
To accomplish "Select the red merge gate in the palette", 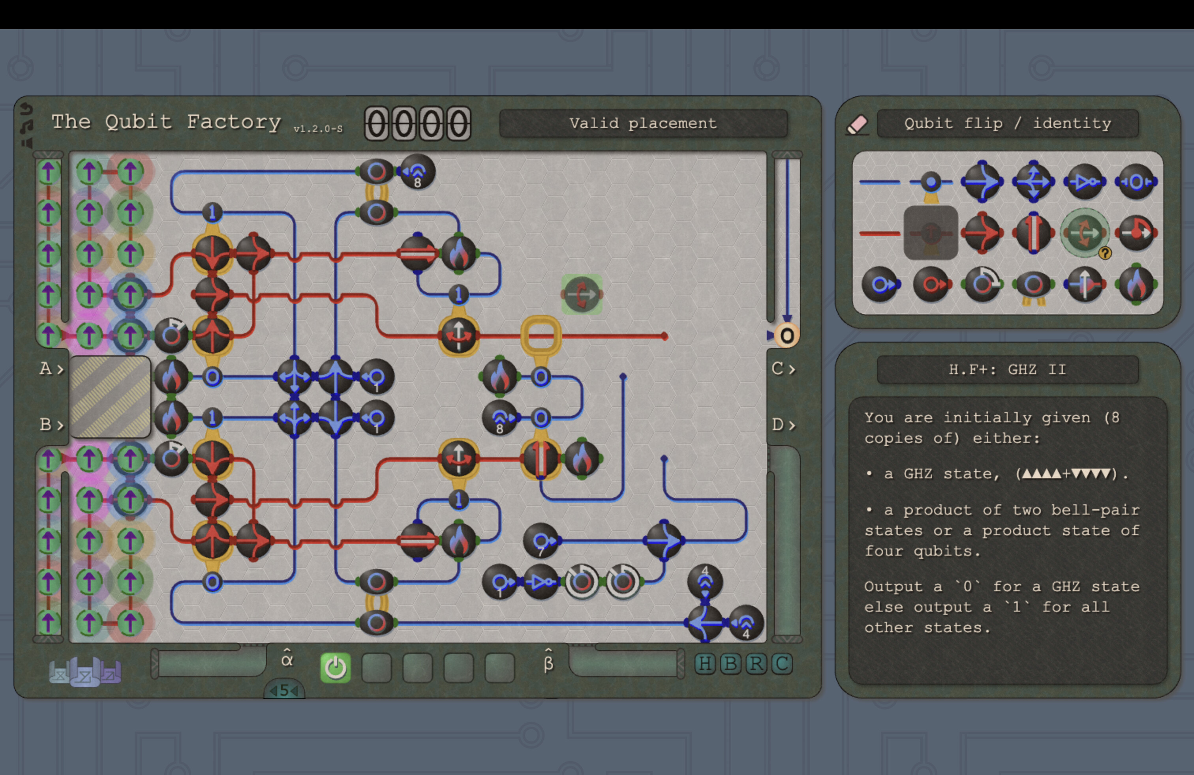I will 982,233.
